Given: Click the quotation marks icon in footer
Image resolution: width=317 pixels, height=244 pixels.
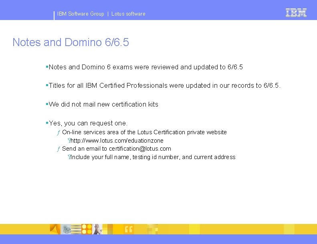Looking at the screenshot, I should (x=129, y=229).
